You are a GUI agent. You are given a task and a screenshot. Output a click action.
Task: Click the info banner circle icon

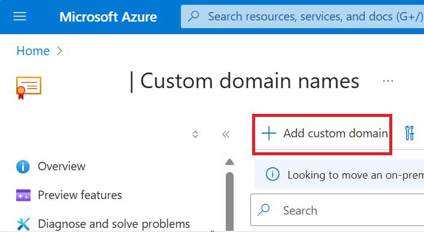tap(272, 174)
